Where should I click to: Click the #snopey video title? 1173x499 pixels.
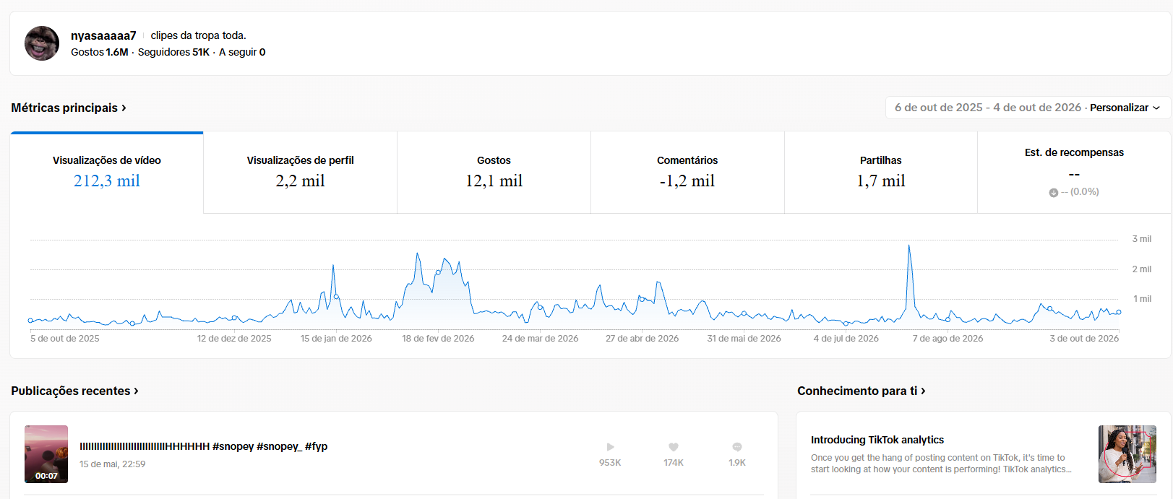point(204,446)
